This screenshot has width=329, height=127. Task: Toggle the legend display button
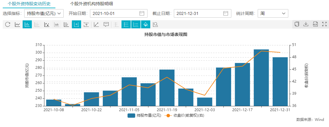point(136,24)
